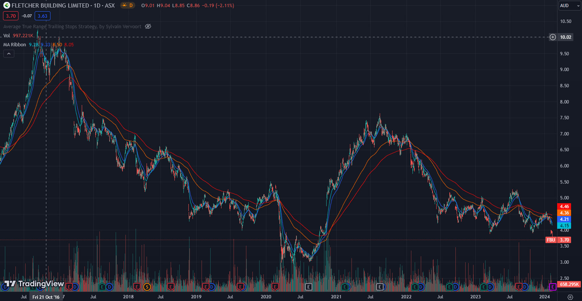Click the green E earnings marker above 2021
582x301 pixels.
[x=345, y=287]
